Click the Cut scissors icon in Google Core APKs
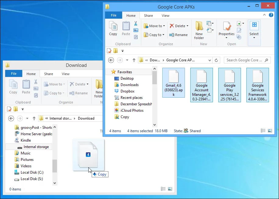Screen dimensions: 279x199 [136, 24]
